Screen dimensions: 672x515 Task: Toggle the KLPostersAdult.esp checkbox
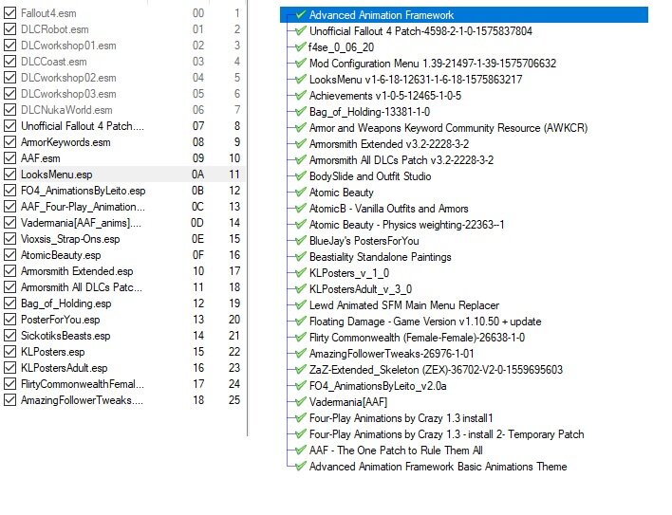click(9, 368)
